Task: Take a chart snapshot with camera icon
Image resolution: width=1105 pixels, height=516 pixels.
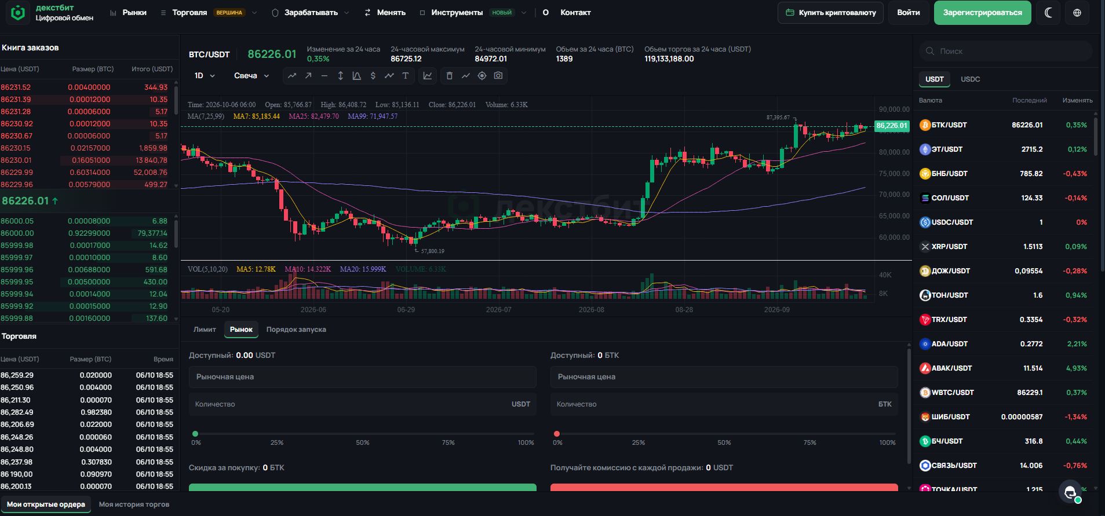Action: click(x=498, y=76)
